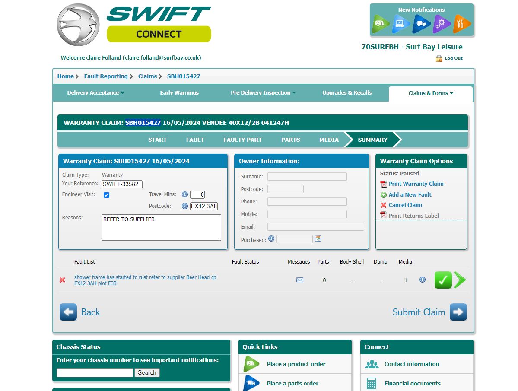Go to the FAULT step

point(195,140)
